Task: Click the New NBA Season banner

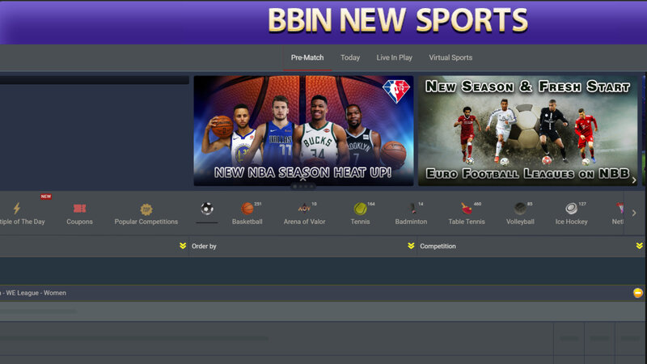Action: [303, 131]
